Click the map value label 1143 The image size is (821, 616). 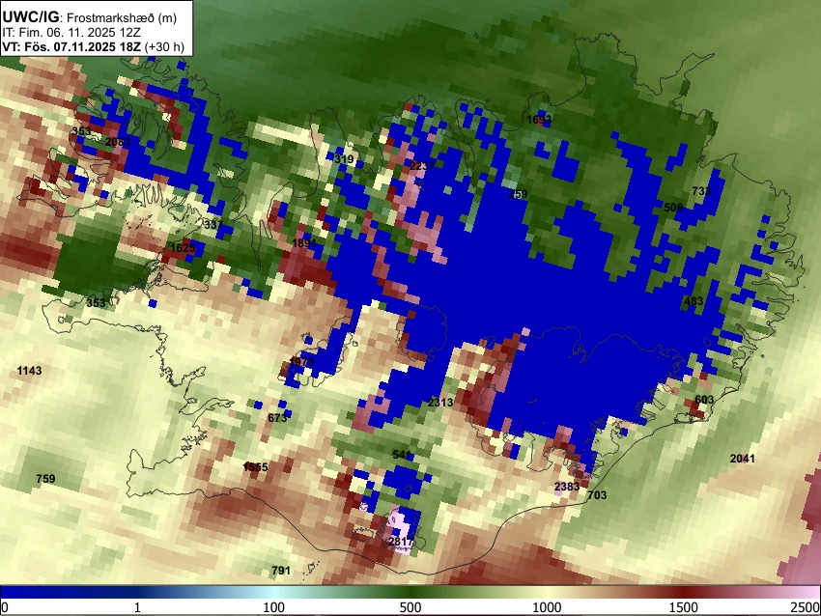[29, 371]
